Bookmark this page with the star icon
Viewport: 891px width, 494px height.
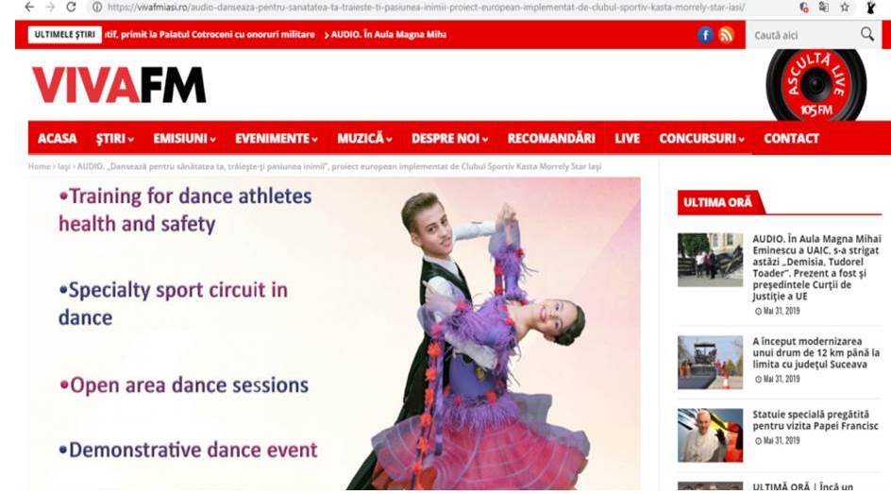click(845, 8)
